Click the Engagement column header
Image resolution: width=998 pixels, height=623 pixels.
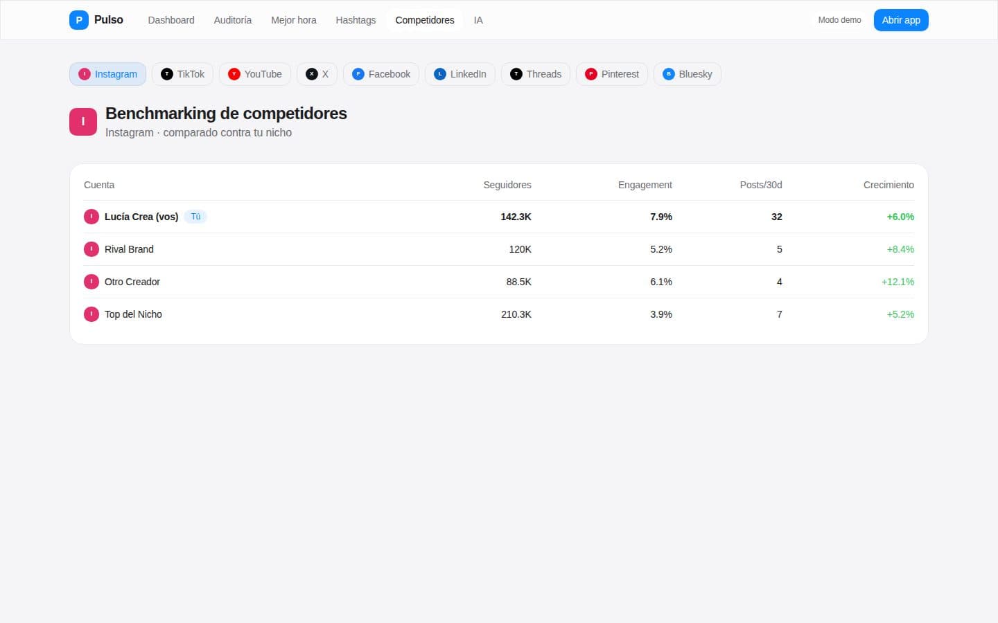(645, 185)
